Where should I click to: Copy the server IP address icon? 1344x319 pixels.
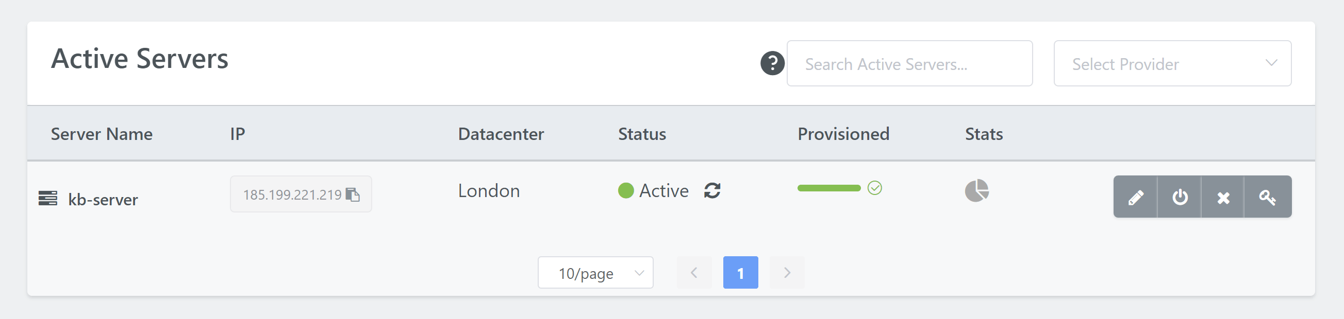pyautogui.click(x=353, y=194)
